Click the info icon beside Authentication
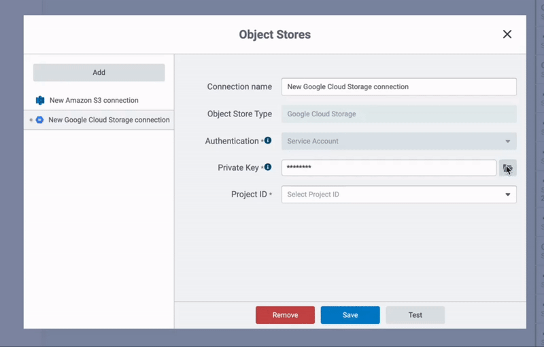Image resolution: width=544 pixels, height=347 pixels. (268, 140)
